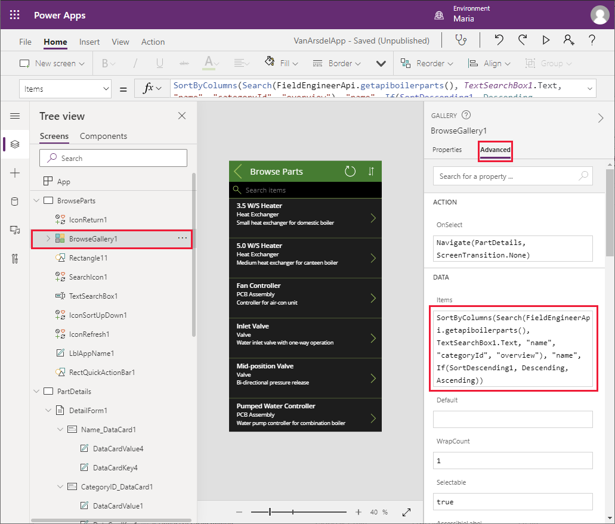Click the Search items box in app preview
Viewport: 615px width, 524px height.
[x=305, y=190]
